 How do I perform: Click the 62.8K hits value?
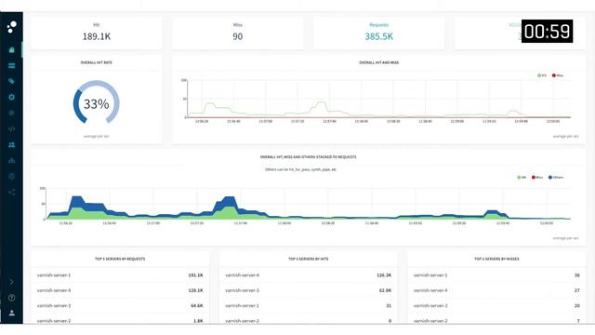385,290
